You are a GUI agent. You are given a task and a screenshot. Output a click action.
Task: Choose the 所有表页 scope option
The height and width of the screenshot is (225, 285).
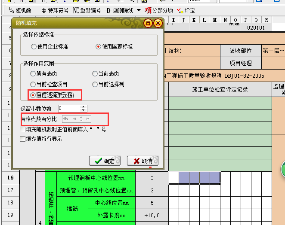click(x=33, y=74)
